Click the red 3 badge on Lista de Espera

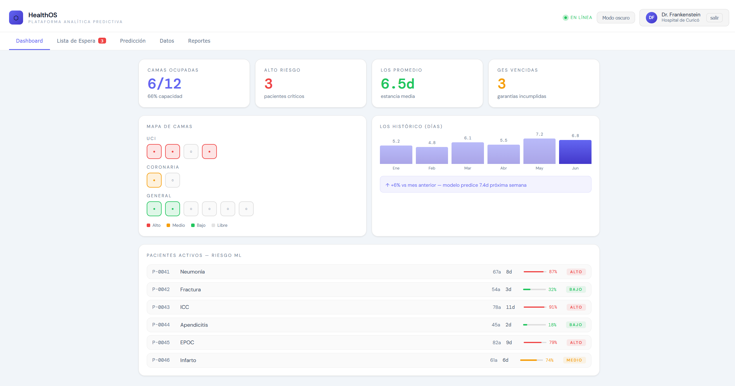point(102,41)
